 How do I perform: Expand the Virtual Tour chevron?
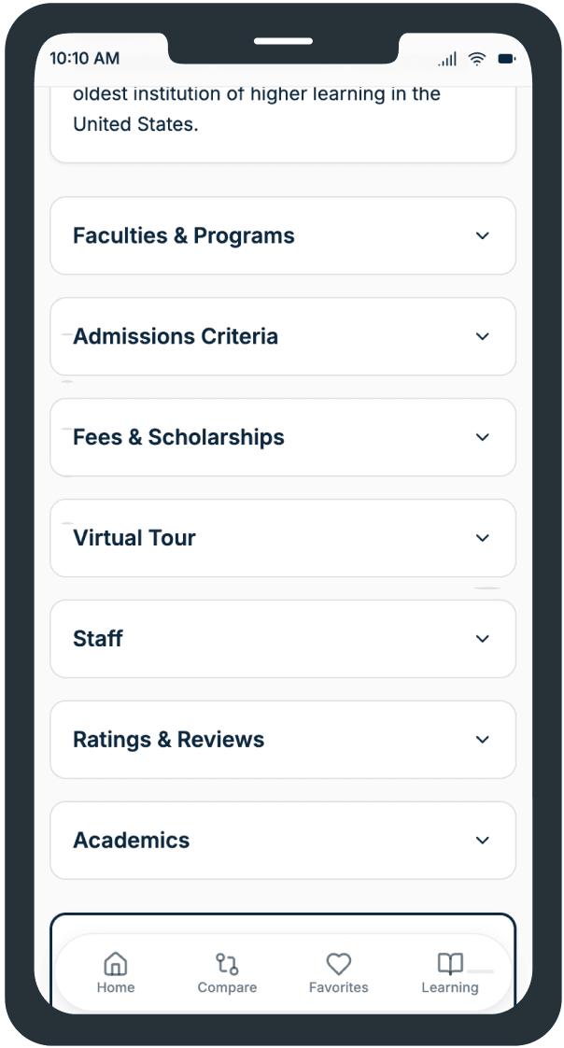pos(483,538)
